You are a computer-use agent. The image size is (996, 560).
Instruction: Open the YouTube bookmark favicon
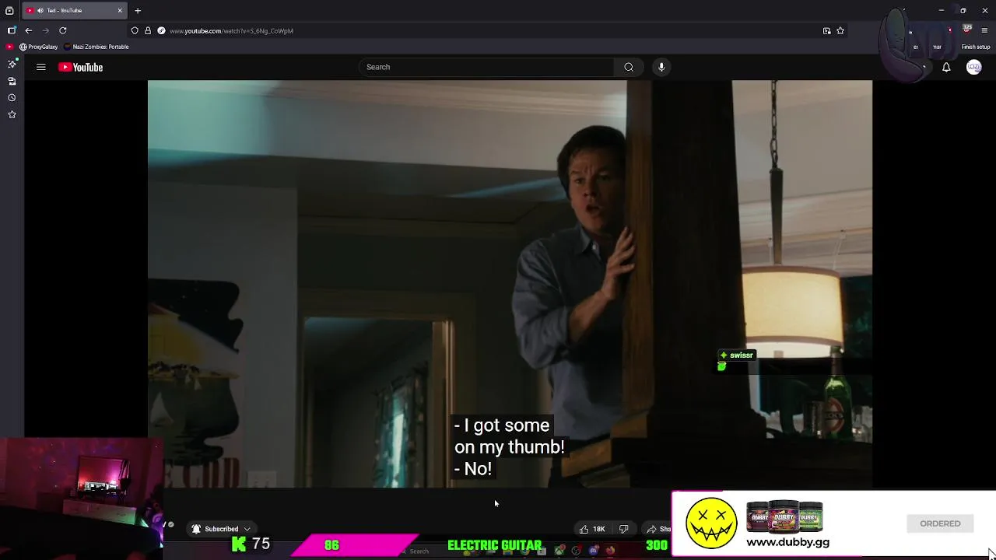[10, 47]
